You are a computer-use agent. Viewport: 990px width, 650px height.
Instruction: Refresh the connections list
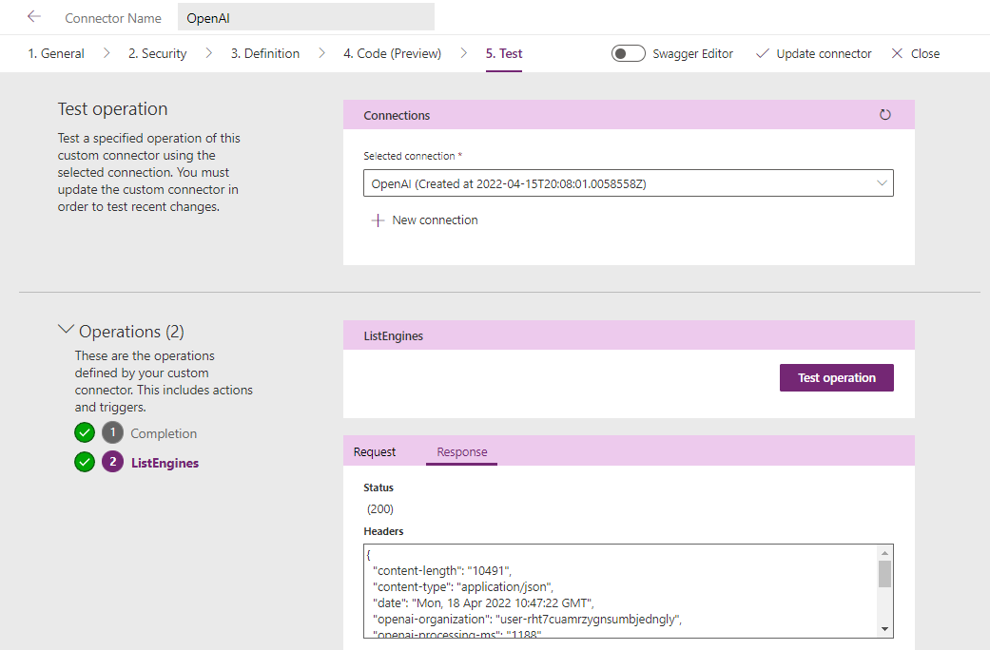(885, 115)
